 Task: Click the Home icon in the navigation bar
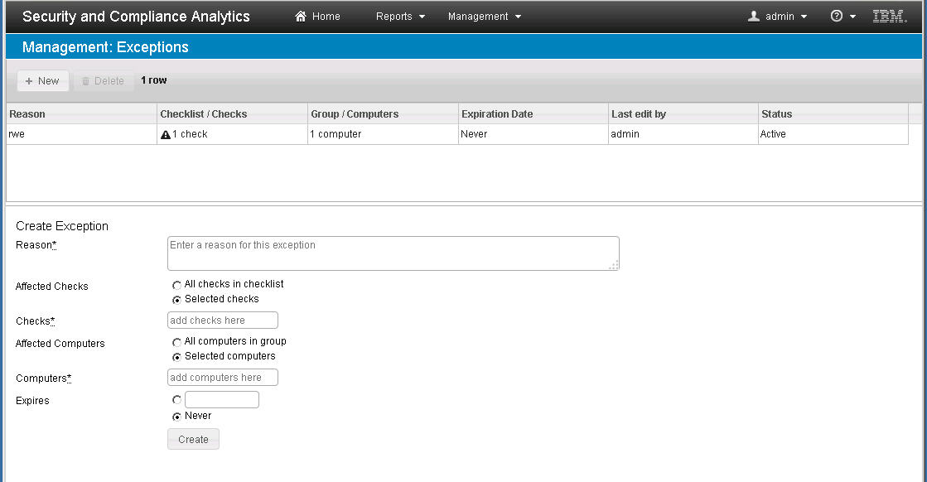point(299,16)
